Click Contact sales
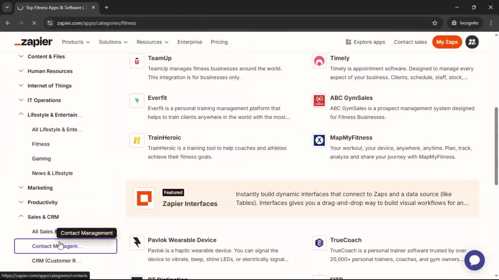Viewport: 499px width, 280px height. 410,42
